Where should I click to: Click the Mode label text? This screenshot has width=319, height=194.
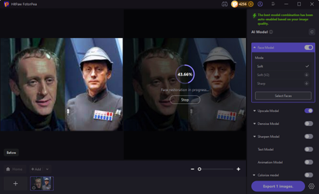point(259,58)
